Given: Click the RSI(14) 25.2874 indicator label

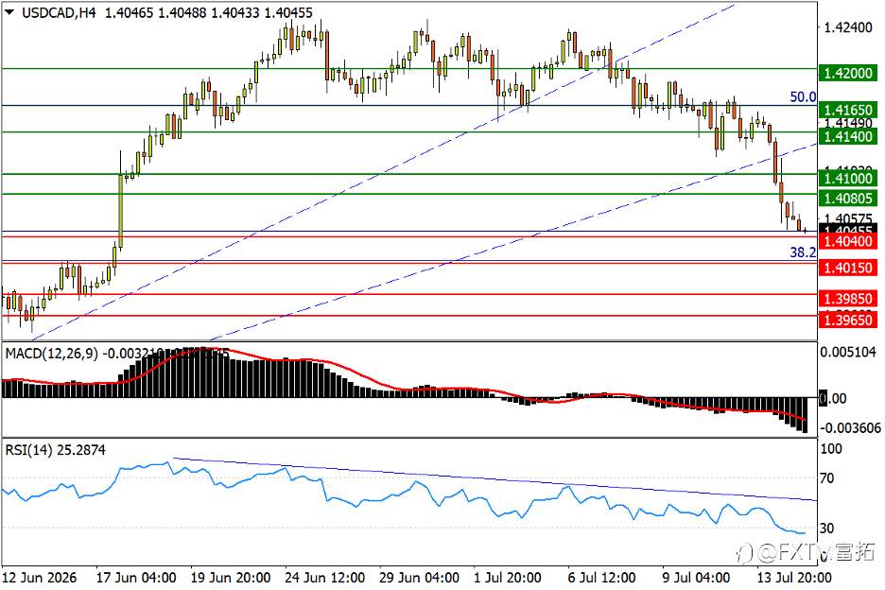Looking at the screenshot, I should click(x=55, y=450).
